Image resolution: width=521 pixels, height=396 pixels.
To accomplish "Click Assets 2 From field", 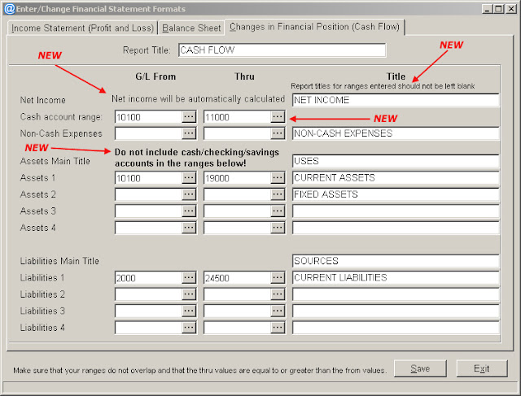I will tap(148, 194).
